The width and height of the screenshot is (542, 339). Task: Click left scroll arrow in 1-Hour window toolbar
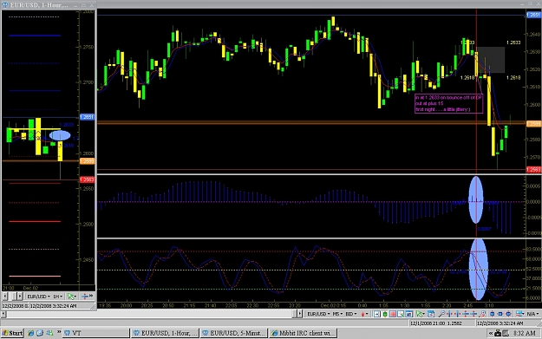coord(5,297)
